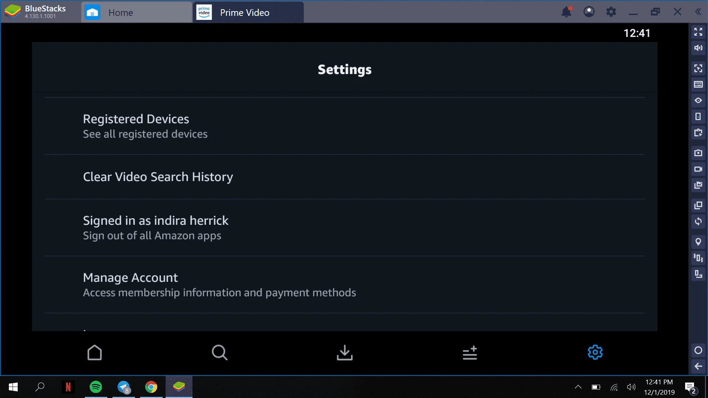Open the Windows Start menu

13,387
